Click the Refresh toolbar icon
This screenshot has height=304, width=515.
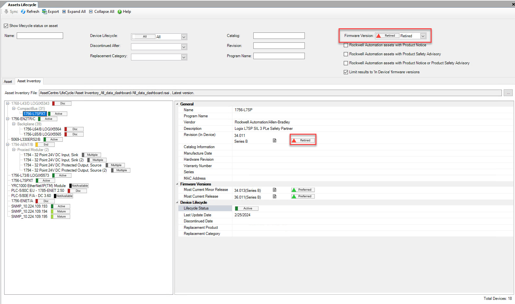(x=23, y=12)
